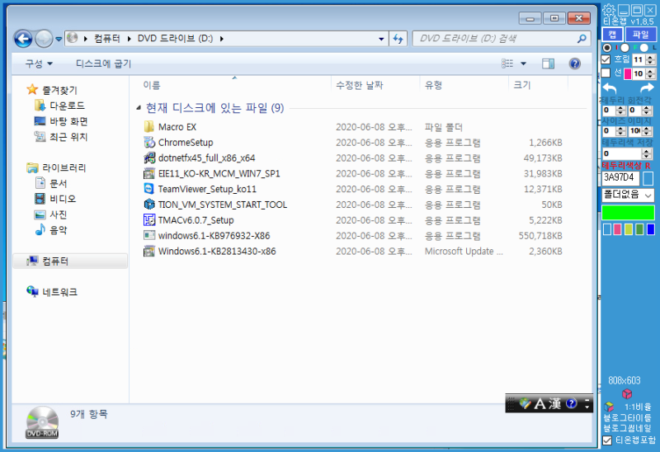The image size is (660, 452).
Task: Select 네트워크 in the navigation pane
Action: coord(59,292)
